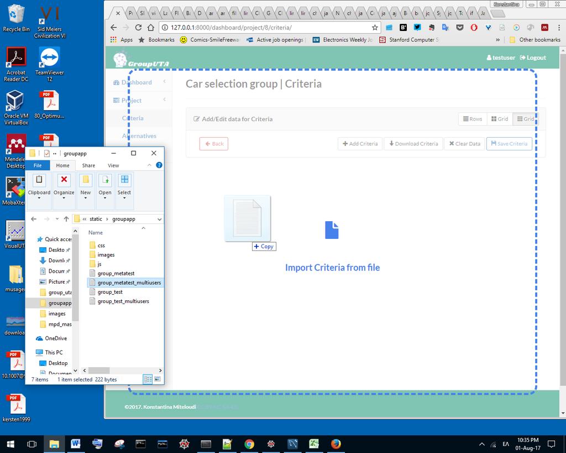Image resolution: width=566 pixels, height=453 pixels.
Task: Open Explorer recent locations dropdown arrow
Action: (x=57, y=219)
